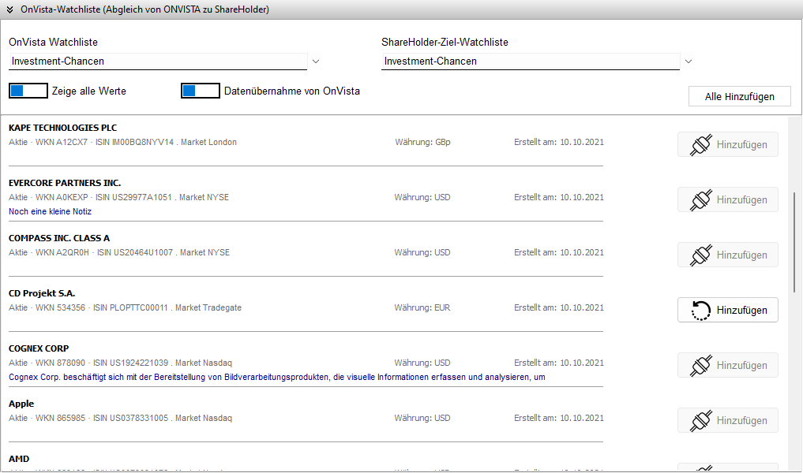The width and height of the screenshot is (803, 473).
Task: Click the Cognex details line with WKN 878090
Action: (120, 363)
